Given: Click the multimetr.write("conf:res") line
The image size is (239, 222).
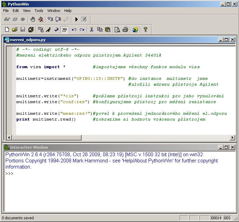Looking at the screenshot, I should (x=53, y=102).
